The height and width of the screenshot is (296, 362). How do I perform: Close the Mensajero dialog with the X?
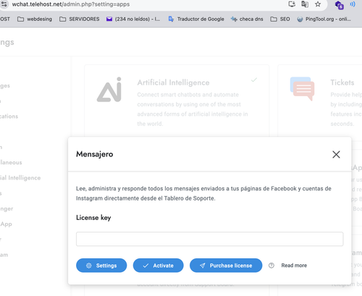336,154
